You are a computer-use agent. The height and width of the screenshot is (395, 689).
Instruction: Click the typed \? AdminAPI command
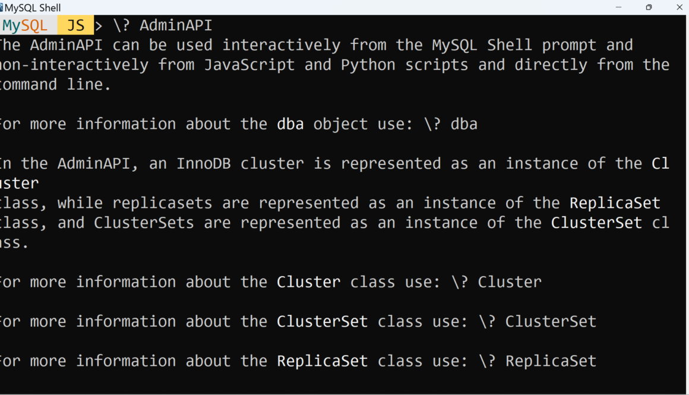click(162, 26)
